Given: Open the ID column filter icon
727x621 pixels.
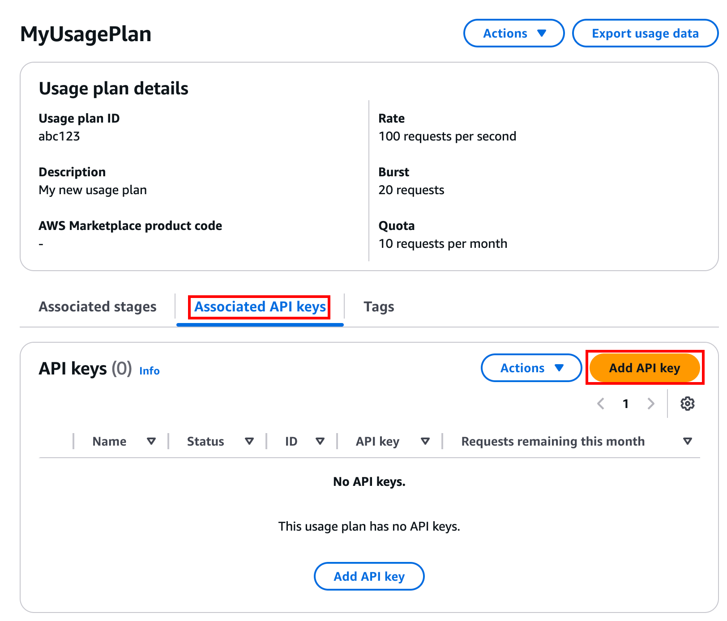Looking at the screenshot, I should (x=321, y=441).
